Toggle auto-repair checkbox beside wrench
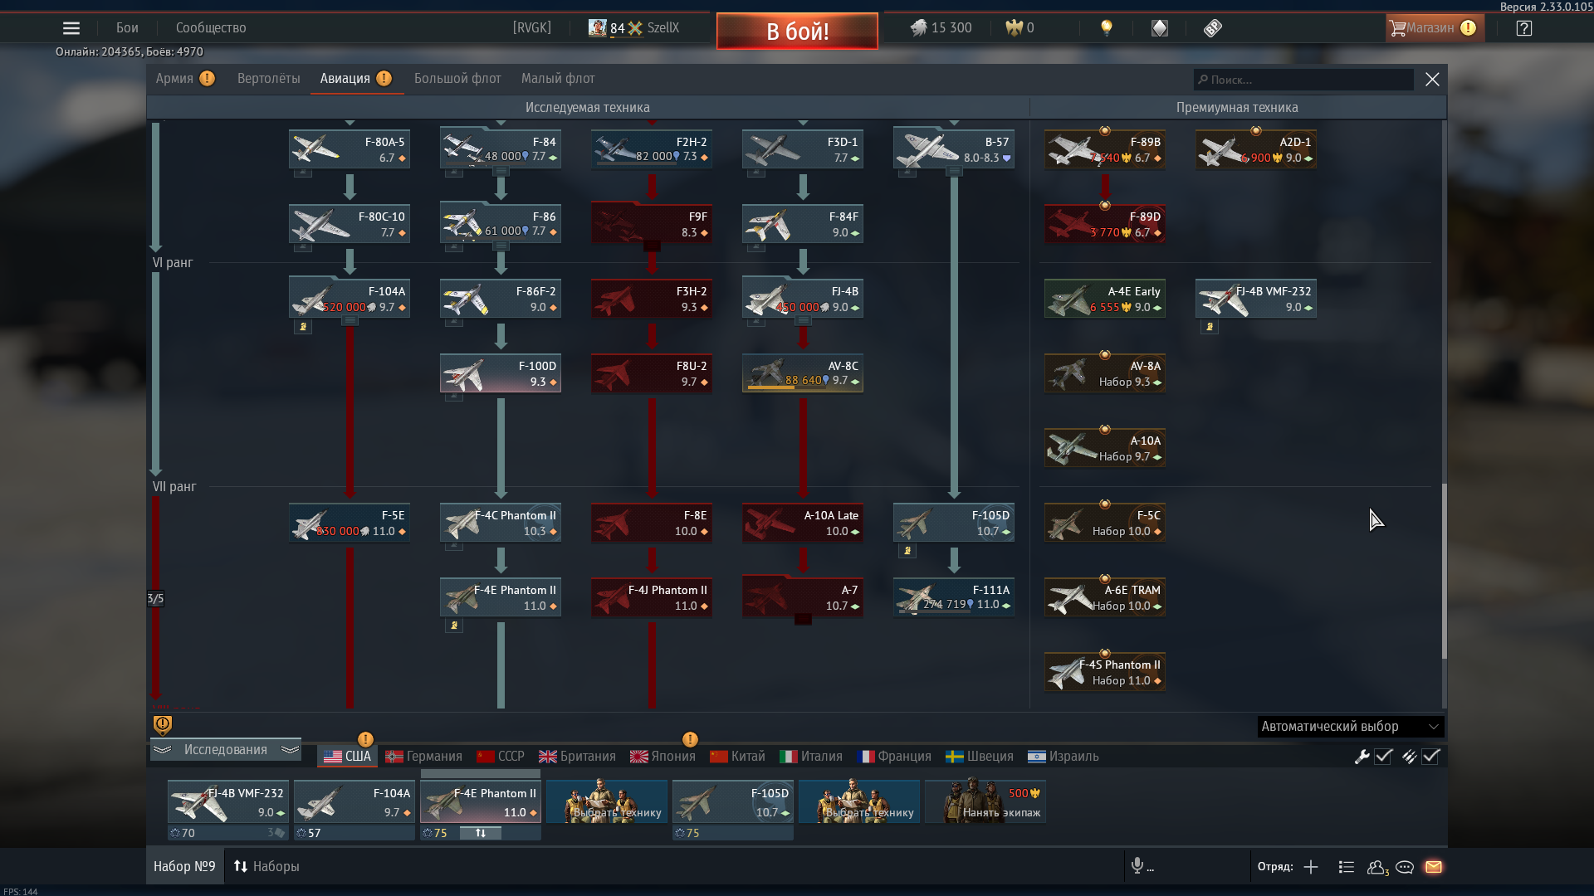The height and width of the screenshot is (896, 1594). pyautogui.click(x=1383, y=756)
